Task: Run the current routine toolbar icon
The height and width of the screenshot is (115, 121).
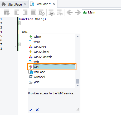Action: coord(7,13)
